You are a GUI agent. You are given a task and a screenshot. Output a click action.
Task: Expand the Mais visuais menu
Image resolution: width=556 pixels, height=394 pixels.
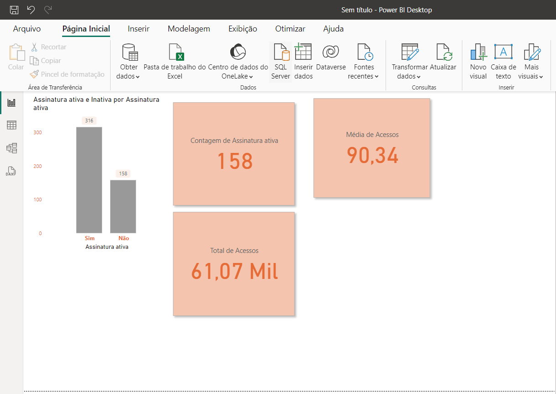pos(531,62)
